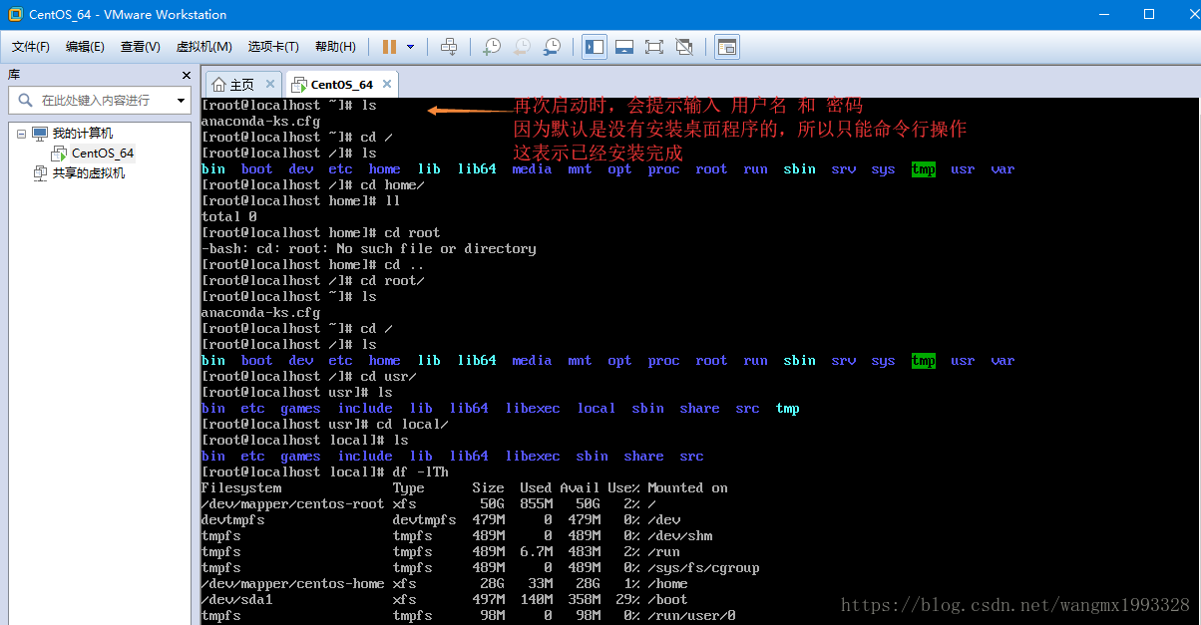Revert to the previous snapshot
1201x625 pixels.
tap(522, 47)
